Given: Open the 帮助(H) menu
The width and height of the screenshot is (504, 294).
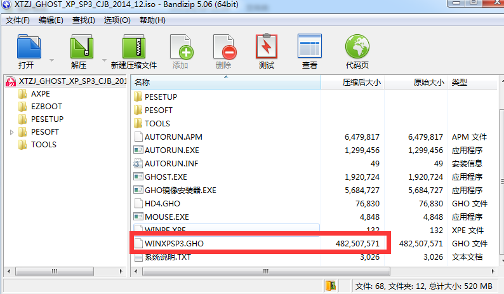Looking at the screenshot, I should [153, 20].
